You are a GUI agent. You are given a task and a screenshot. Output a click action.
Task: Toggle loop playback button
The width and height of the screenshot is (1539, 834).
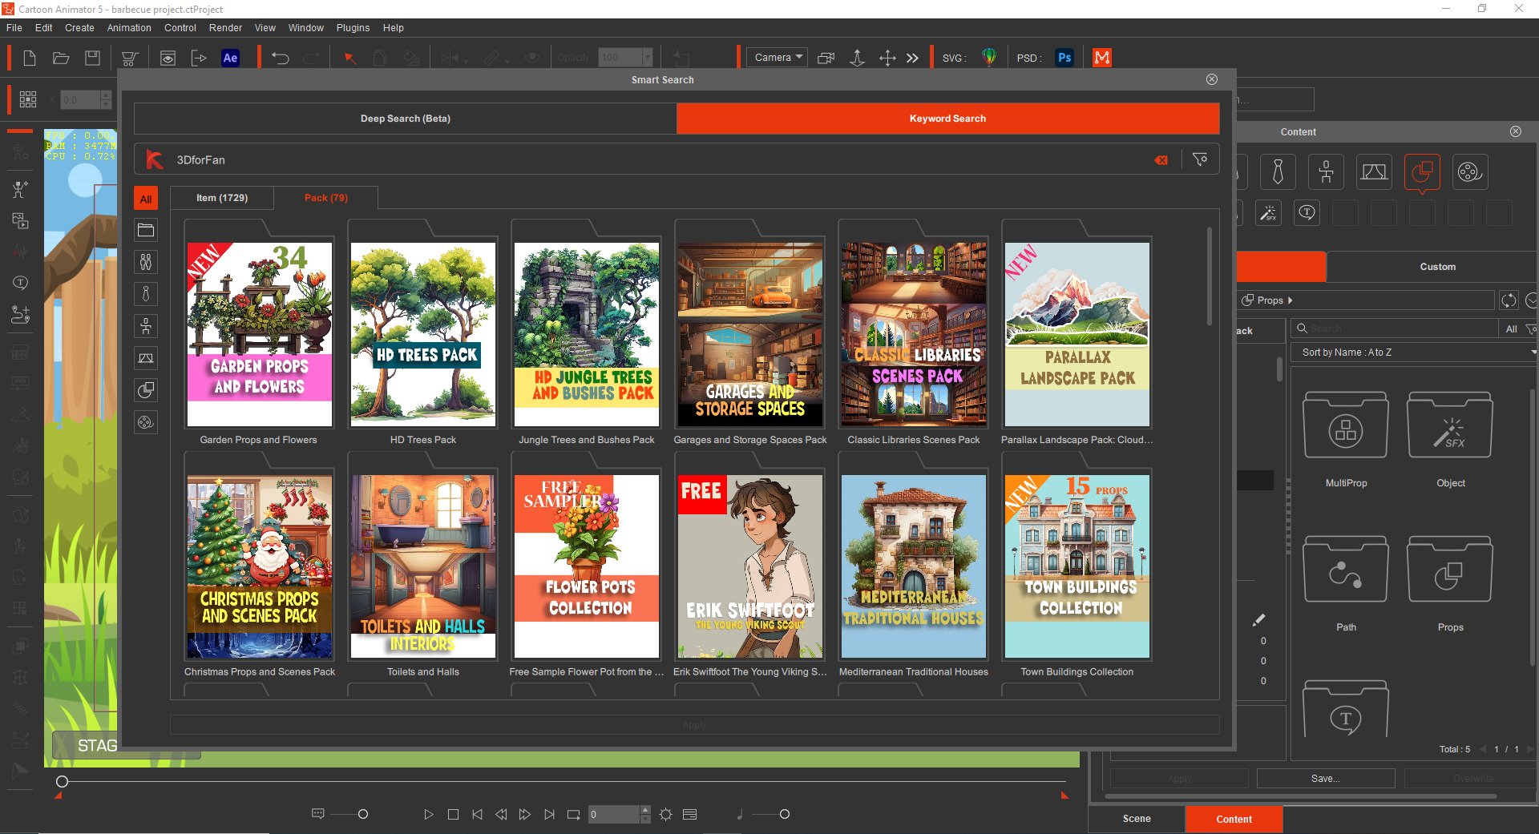pos(573,814)
